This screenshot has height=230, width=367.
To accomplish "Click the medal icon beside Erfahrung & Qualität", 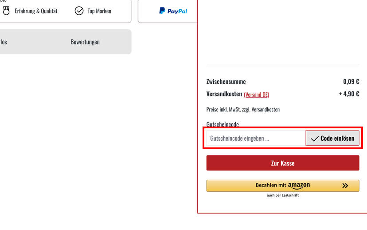I will (6, 11).
